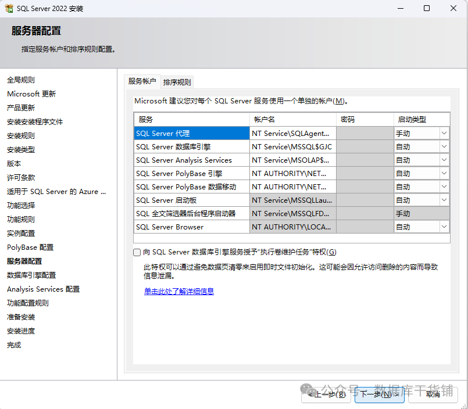The width and height of the screenshot is (468, 409).
Task: Proceed with 下一步(N) button
Action: [380, 394]
